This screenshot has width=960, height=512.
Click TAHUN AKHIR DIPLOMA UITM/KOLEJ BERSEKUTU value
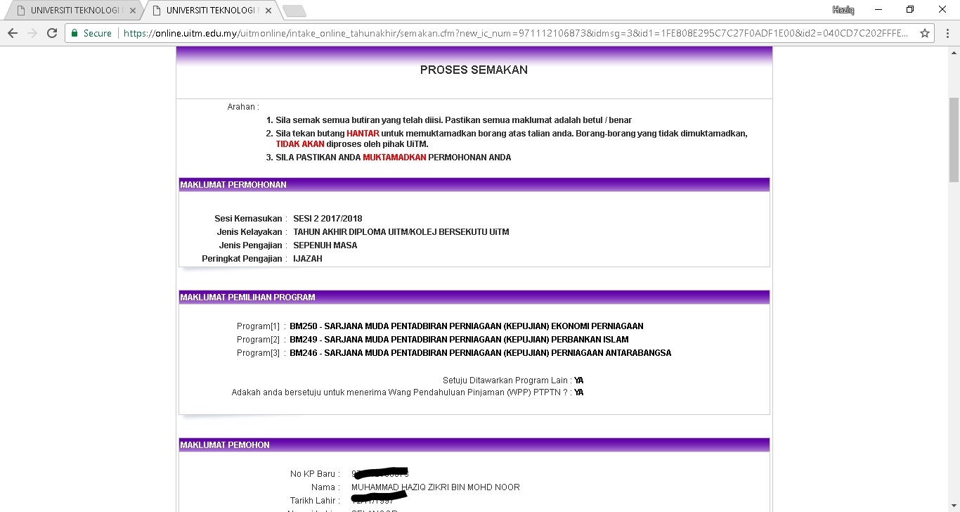click(x=401, y=232)
